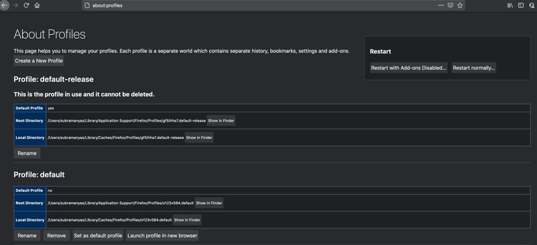The width and height of the screenshot is (537, 245).
Task: Create a New Profile
Action: point(39,60)
